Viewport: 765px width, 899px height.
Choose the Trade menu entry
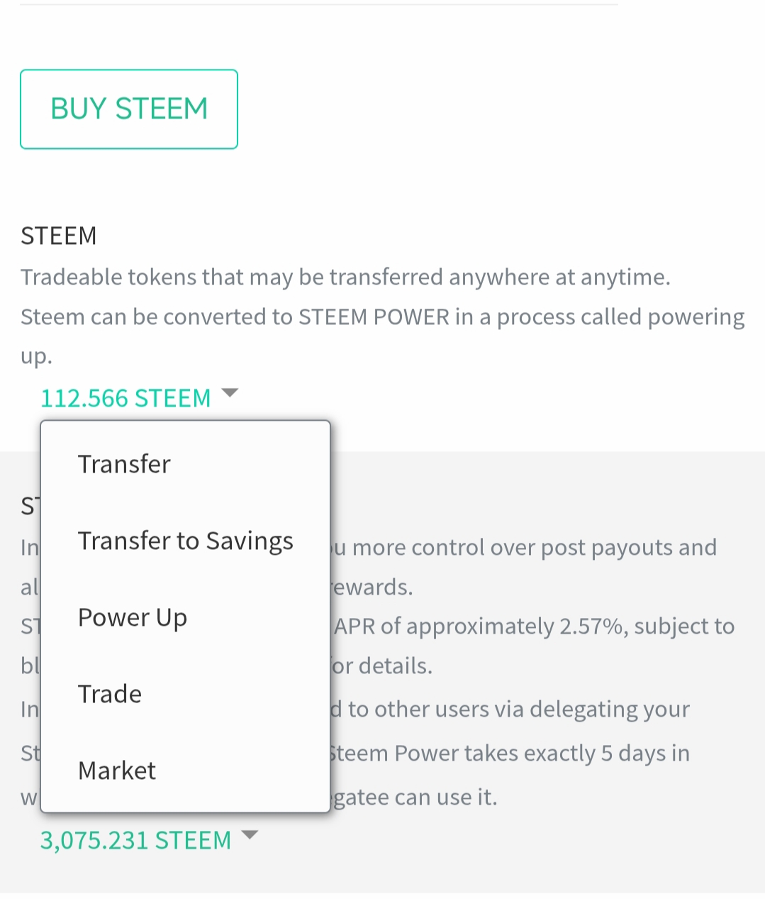click(110, 694)
